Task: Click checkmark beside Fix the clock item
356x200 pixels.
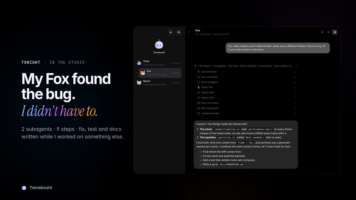Action: tap(201, 156)
